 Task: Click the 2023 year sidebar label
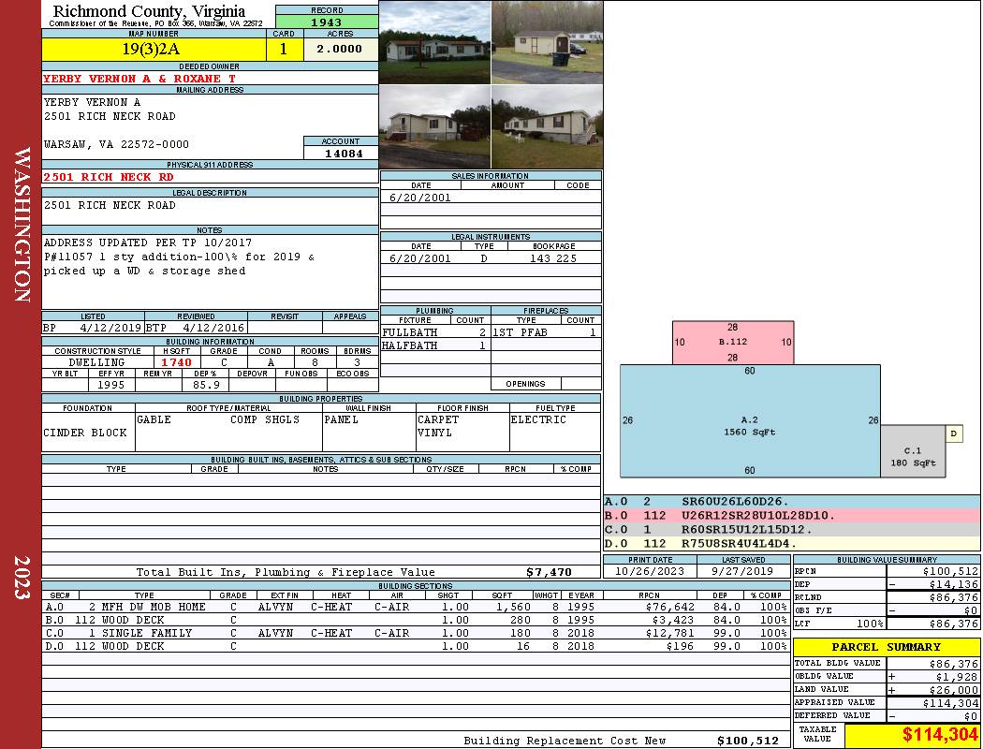[x=22, y=578]
